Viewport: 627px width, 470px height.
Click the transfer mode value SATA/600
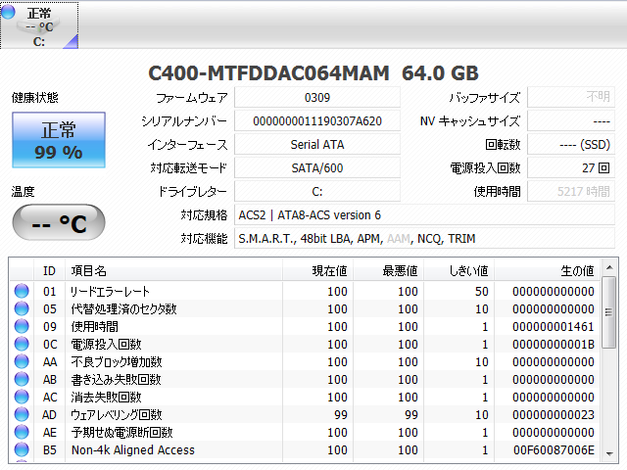tap(317, 168)
